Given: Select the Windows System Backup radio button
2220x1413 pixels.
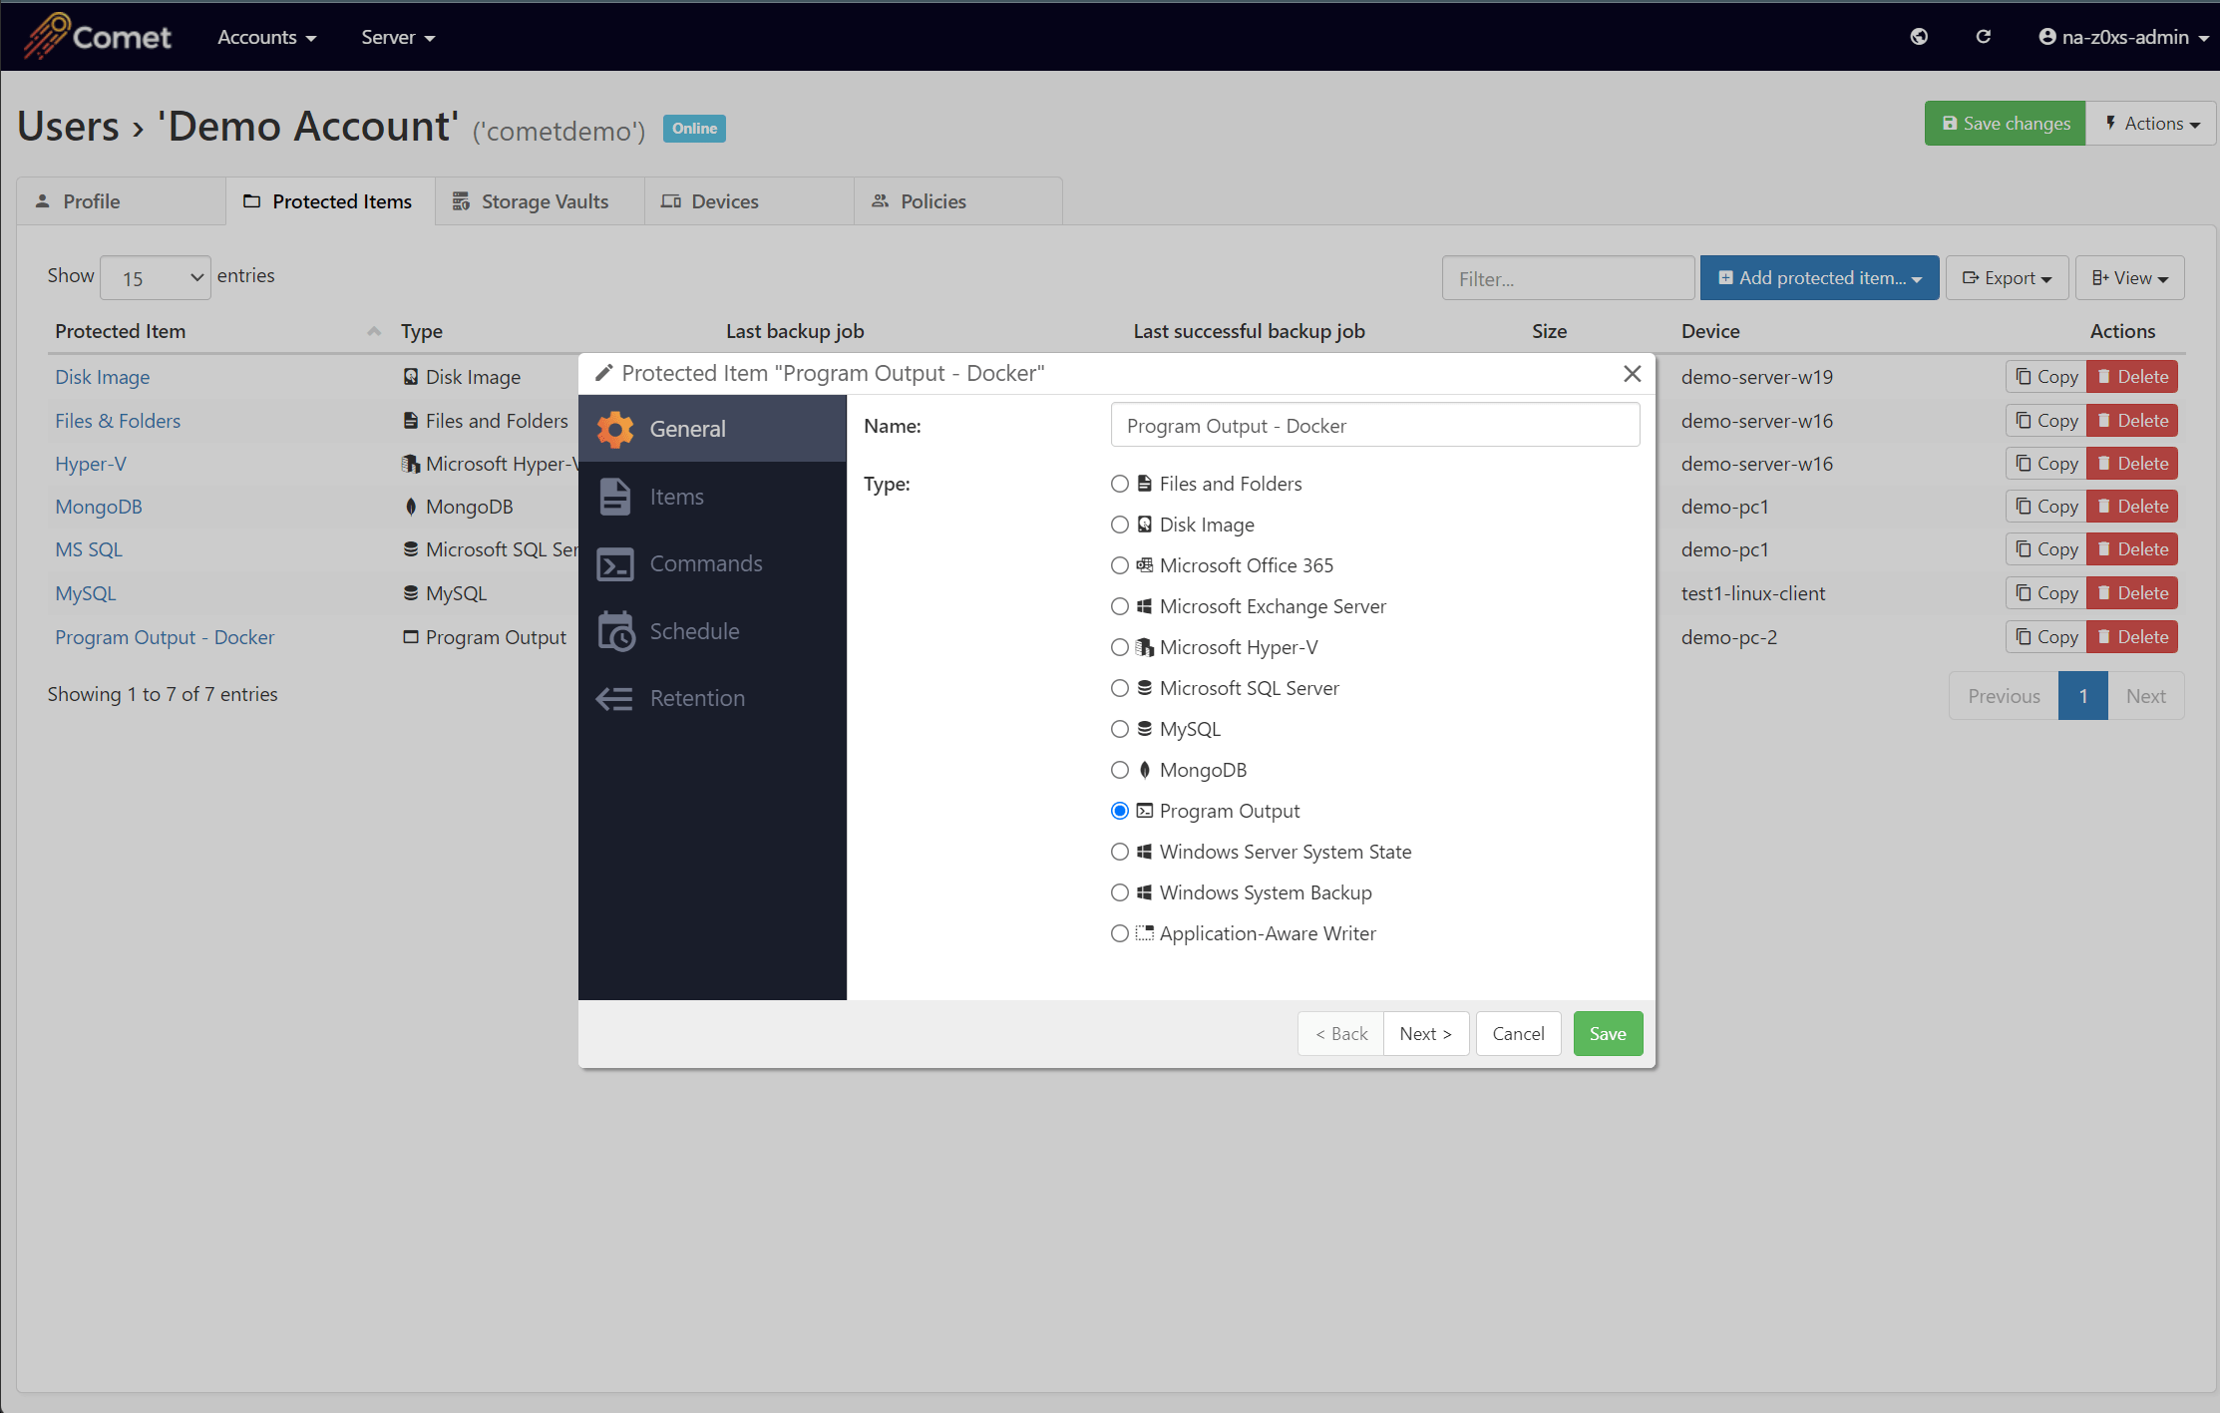Looking at the screenshot, I should click(1120, 892).
